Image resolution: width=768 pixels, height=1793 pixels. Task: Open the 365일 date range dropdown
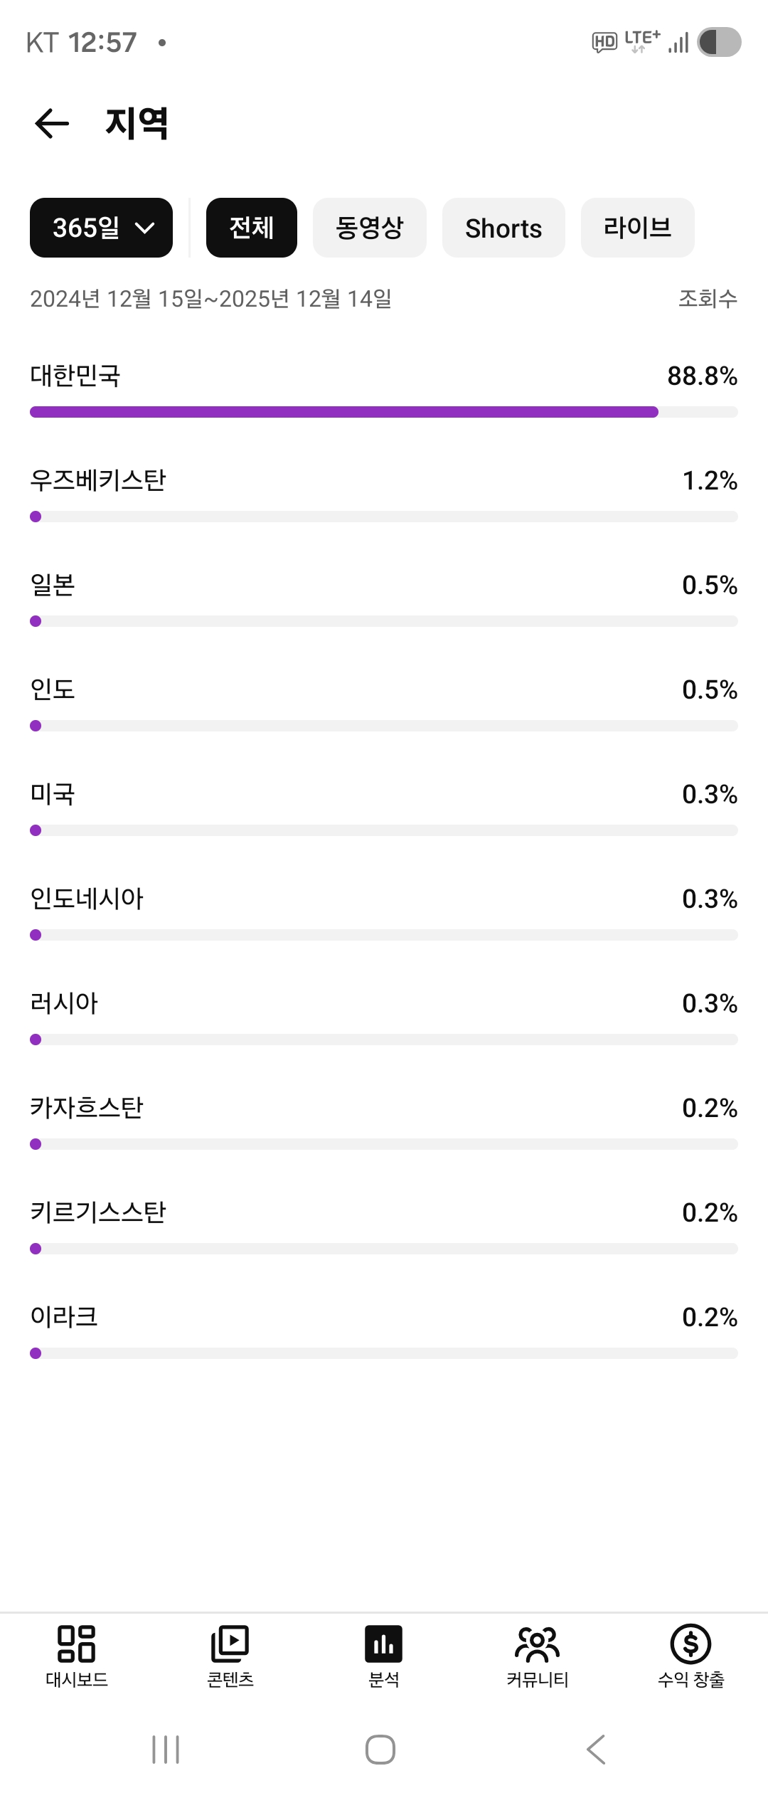[101, 228]
